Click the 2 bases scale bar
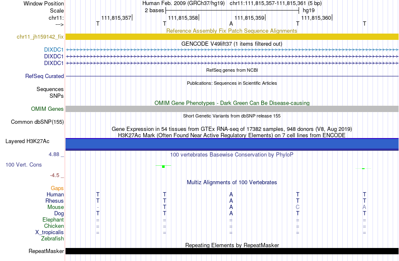399x261 pixels. pyautogui.click(x=232, y=10)
